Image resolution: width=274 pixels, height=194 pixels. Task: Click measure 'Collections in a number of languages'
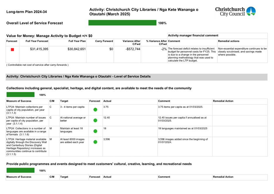point(26,131)
